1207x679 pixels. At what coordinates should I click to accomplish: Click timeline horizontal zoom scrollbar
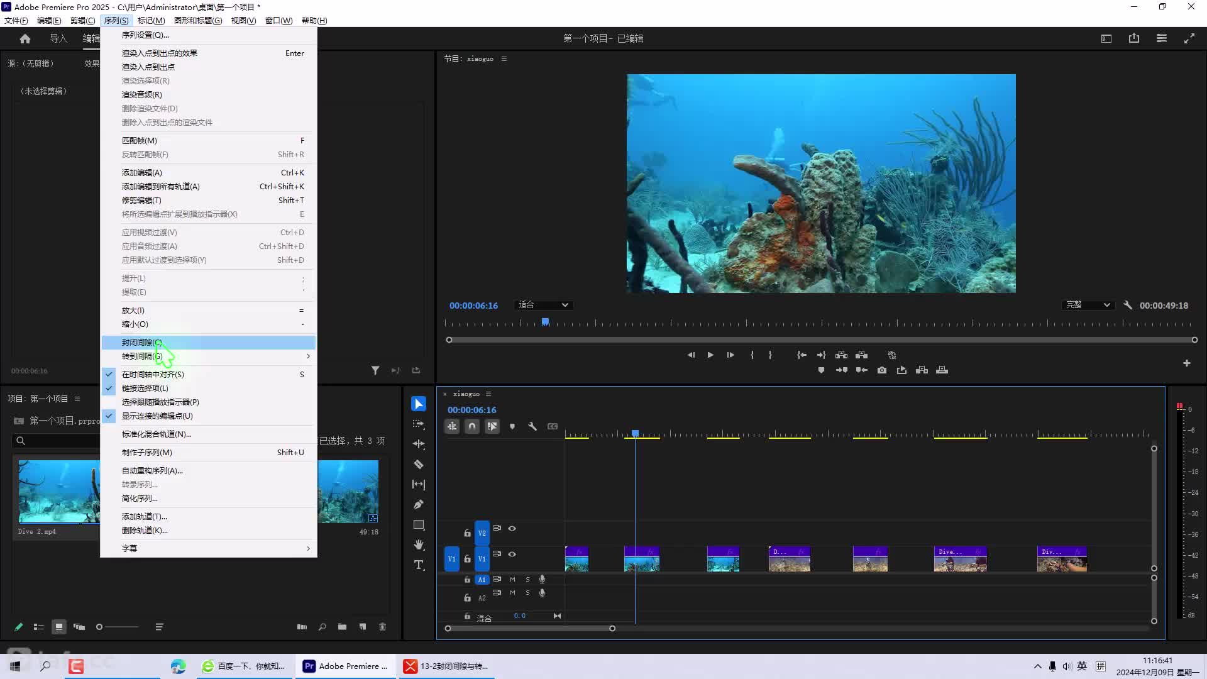(530, 629)
